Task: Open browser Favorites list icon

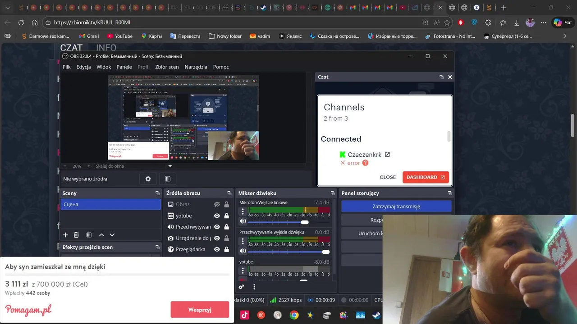Action: point(503,22)
